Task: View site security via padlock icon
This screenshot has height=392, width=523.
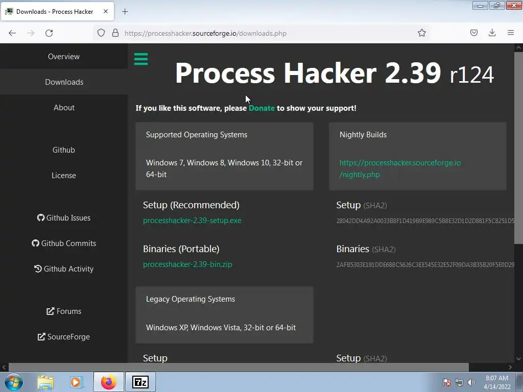Action: [115, 33]
